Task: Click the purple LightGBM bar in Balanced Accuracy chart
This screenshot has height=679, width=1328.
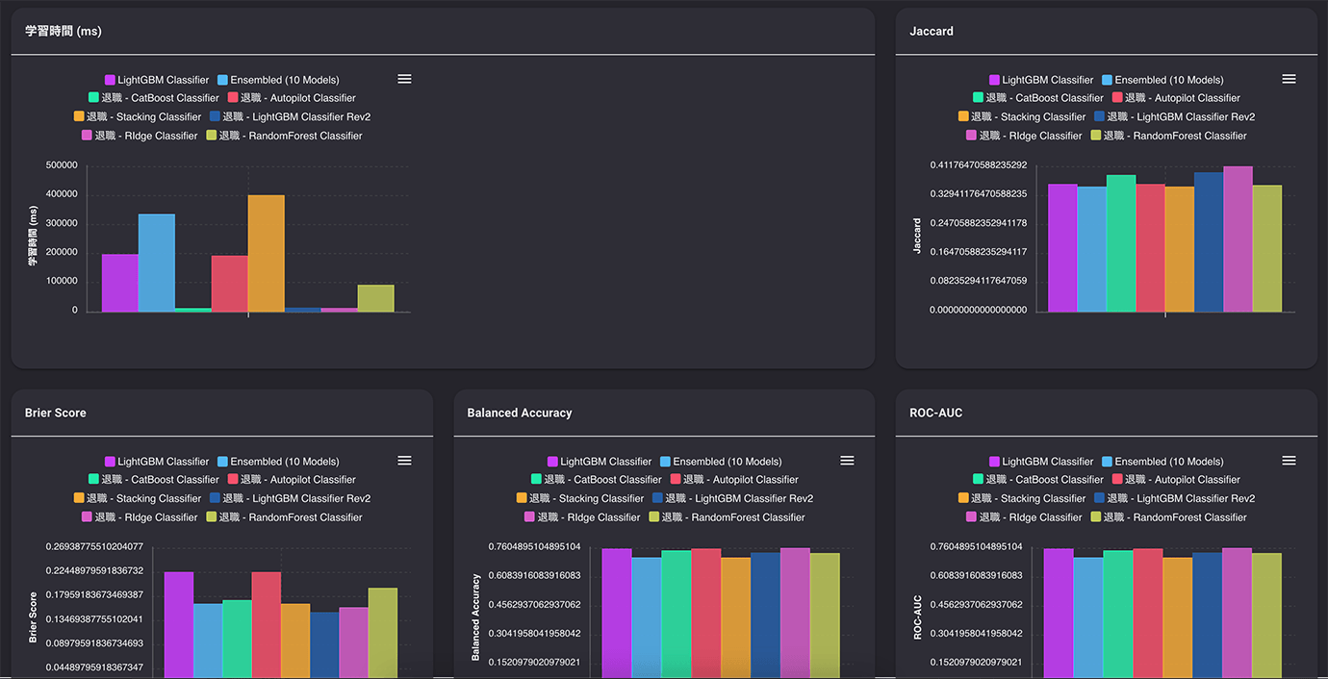Action: [617, 614]
